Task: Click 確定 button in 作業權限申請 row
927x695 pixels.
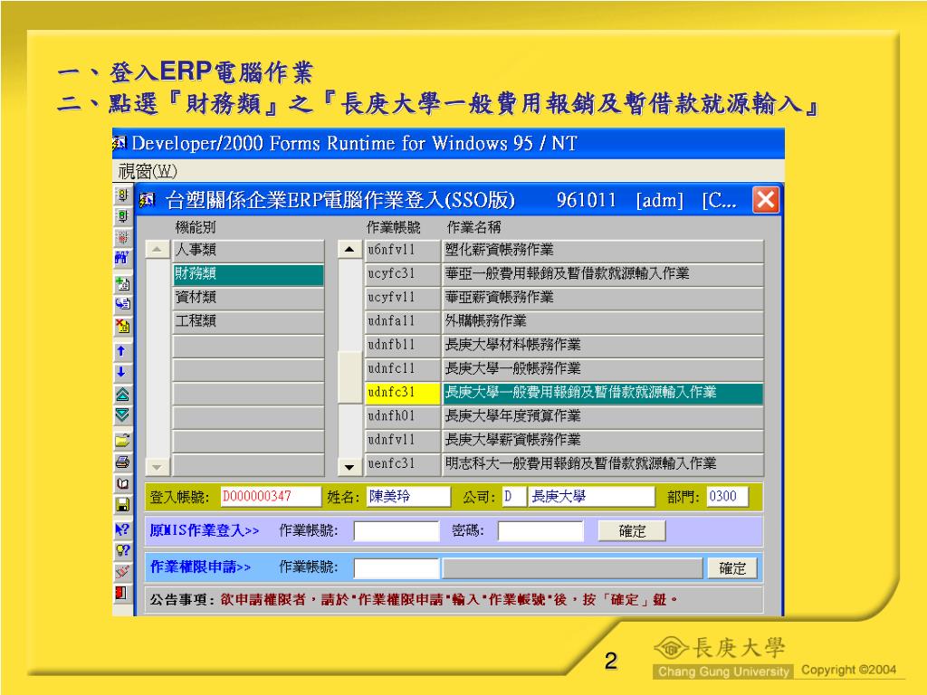Action: (731, 568)
